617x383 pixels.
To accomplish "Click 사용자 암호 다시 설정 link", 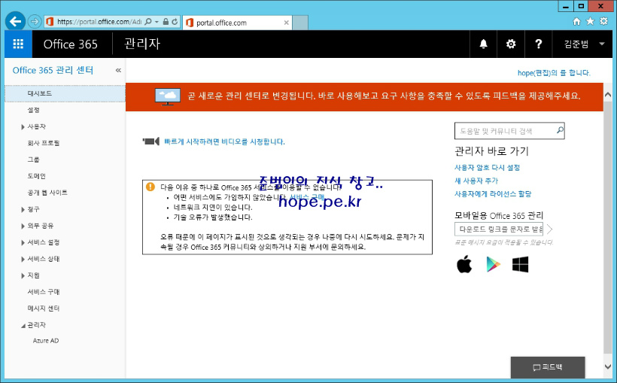I will (487, 168).
